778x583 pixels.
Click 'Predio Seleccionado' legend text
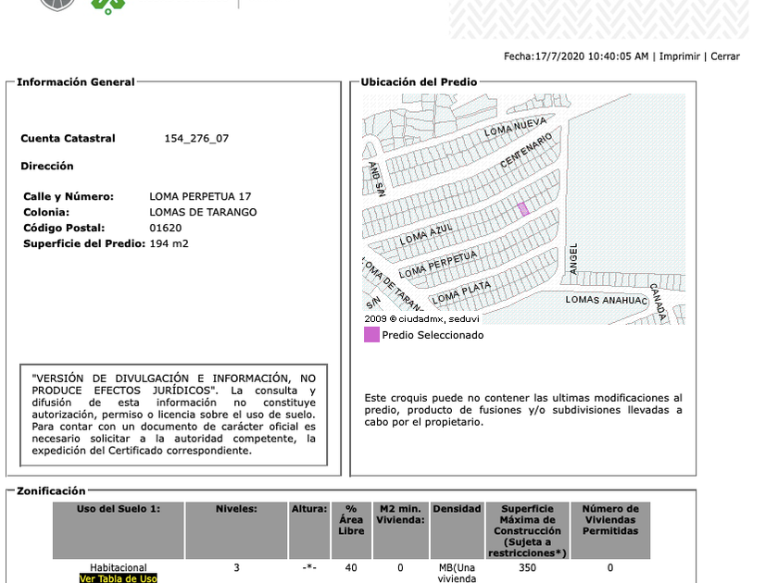433,335
